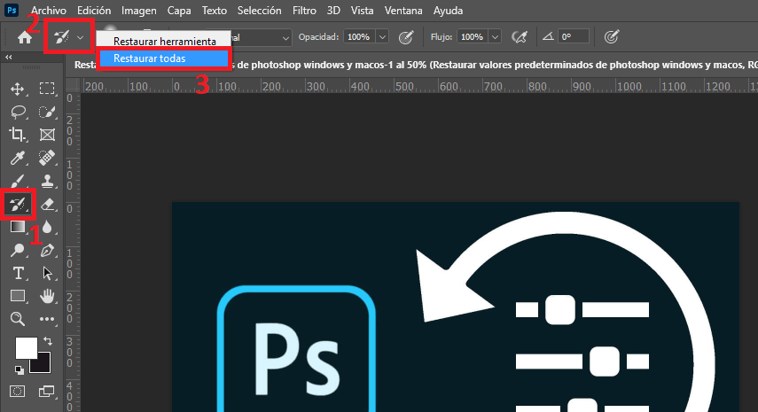Open the Vista menu

tap(362, 10)
